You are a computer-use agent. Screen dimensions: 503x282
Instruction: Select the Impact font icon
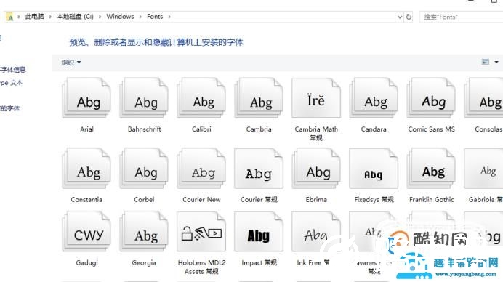coord(259,232)
